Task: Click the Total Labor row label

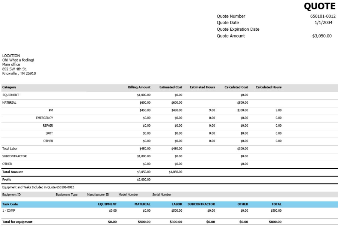Action: tap(10, 149)
